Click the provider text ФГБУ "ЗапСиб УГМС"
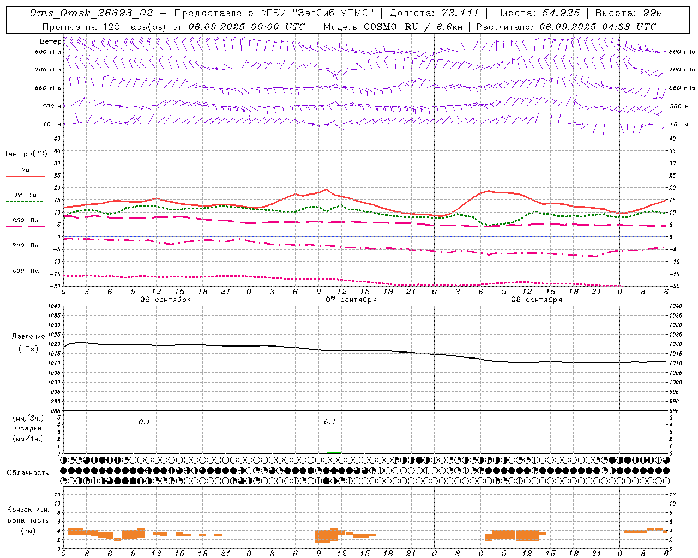 317,13
